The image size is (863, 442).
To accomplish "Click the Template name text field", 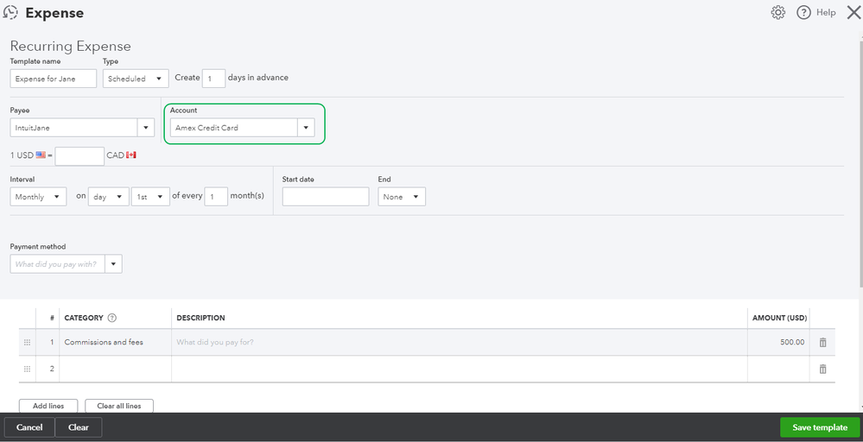I will point(54,79).
